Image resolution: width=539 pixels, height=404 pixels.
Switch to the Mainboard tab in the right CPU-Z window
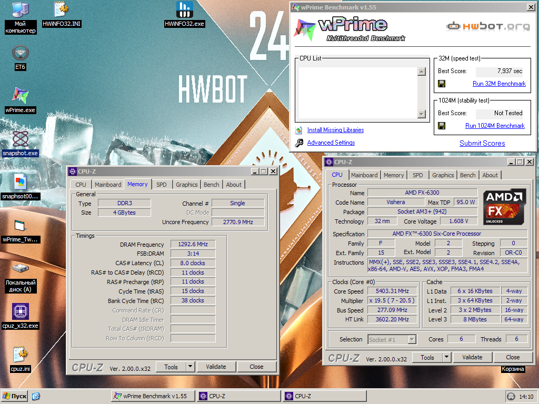[x=364, y=175]
